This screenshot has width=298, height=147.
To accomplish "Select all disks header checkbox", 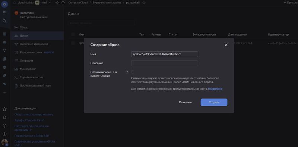I will click(73, 34).
